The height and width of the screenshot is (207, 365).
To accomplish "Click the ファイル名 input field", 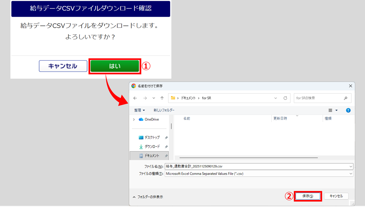I will pos(257,166).
